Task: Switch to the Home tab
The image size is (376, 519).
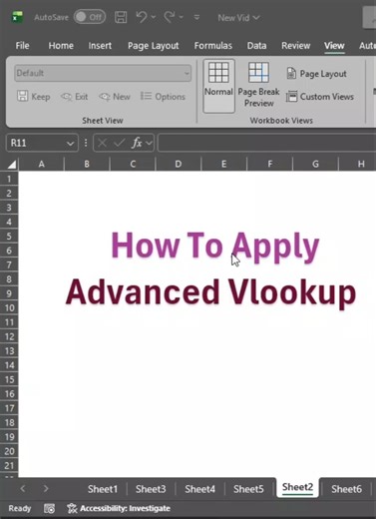Action: (x=61, y=46)
